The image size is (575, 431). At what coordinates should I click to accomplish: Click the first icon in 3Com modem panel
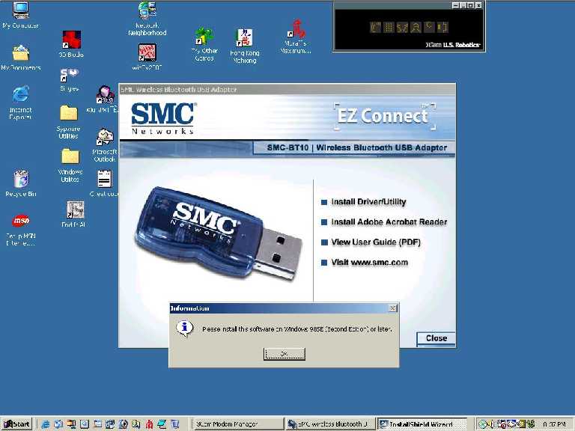[x=376, y=27]
